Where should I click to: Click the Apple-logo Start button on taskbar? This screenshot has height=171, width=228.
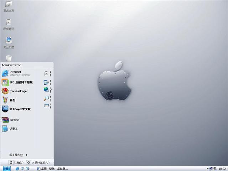(7, 169)
